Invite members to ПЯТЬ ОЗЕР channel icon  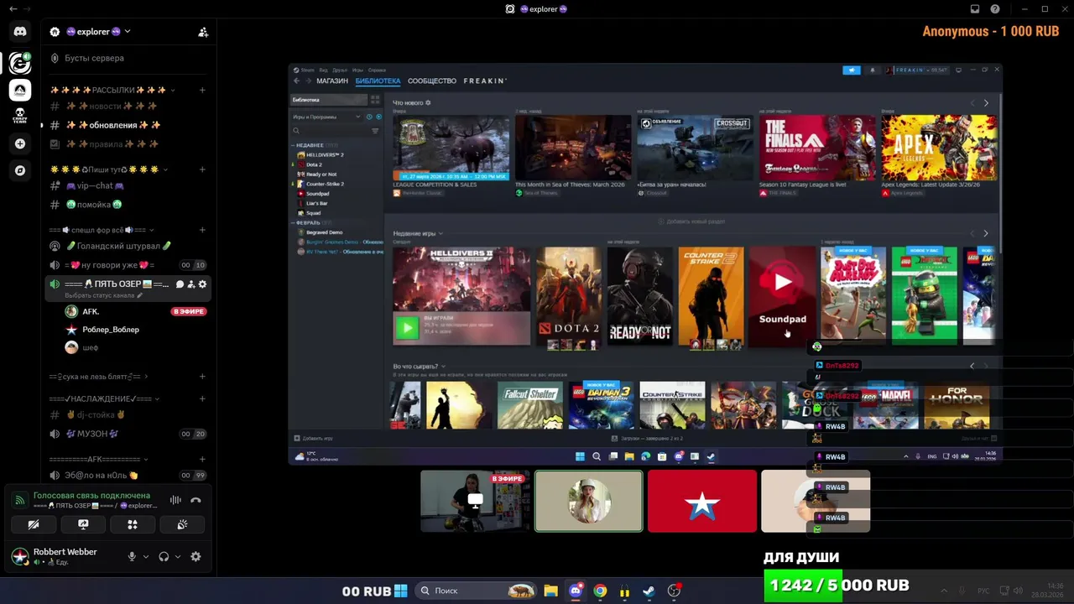click(x=191, y=284)
